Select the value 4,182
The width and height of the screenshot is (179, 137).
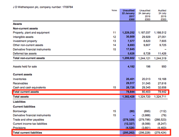tap(131, 66)
